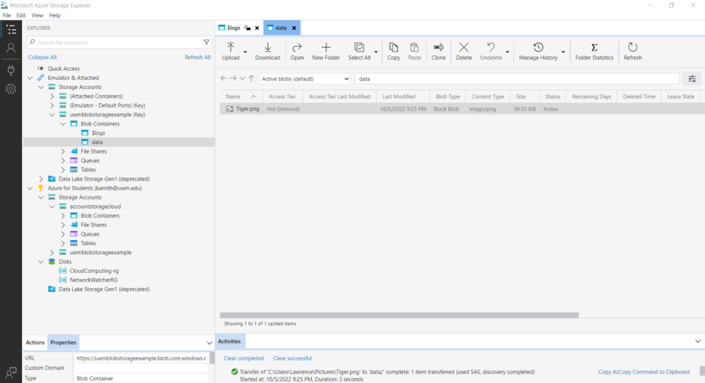Click the Download toolbar button
Image resolution: width=705 pixels, height=383 pixels.
pos(268,51)
